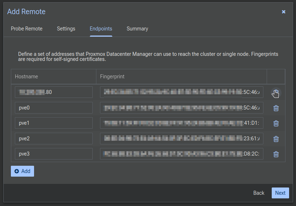This screenshot has height=206, width=296.
Task: Delete the pve1 endpoint row
Action: coord(276,123)
